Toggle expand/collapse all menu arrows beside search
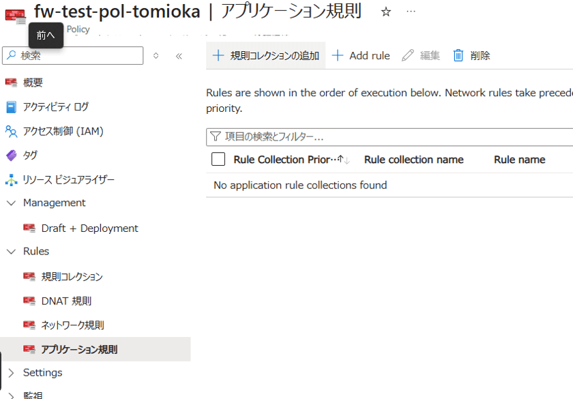 [x=156, y=55]
